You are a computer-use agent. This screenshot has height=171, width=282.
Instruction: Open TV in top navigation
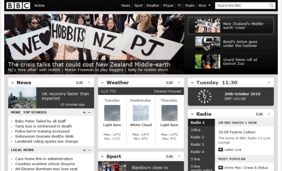[180, 6]
